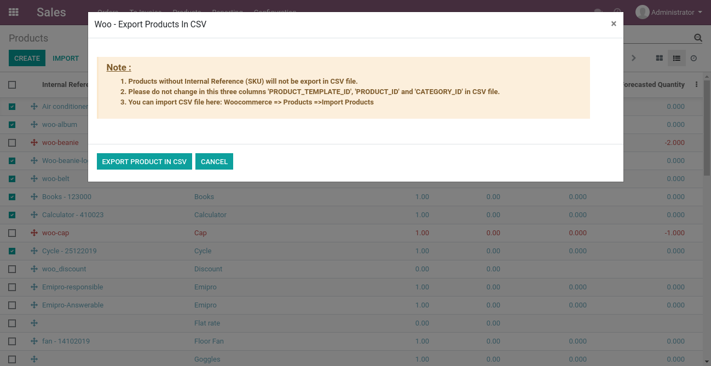Image resolution: width=711 pixels, height=366 pixels.
Task: Click the Import button
Action: pos(66,58)
